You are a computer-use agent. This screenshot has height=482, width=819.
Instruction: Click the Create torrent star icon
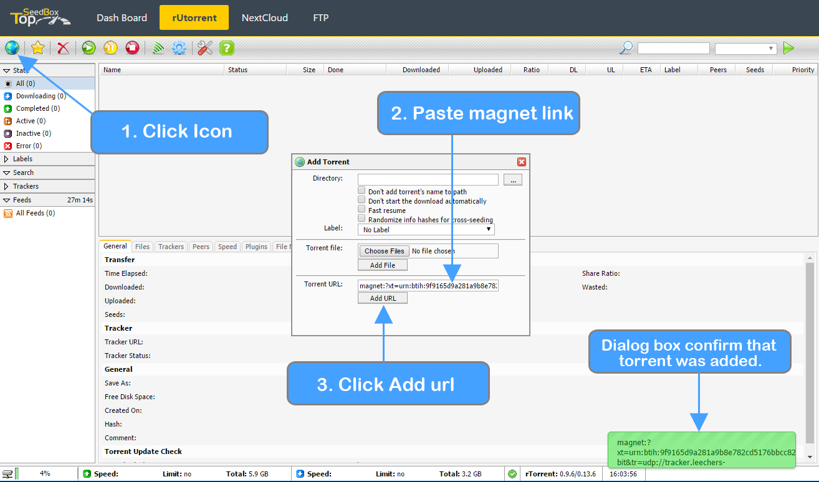[38, 47]
